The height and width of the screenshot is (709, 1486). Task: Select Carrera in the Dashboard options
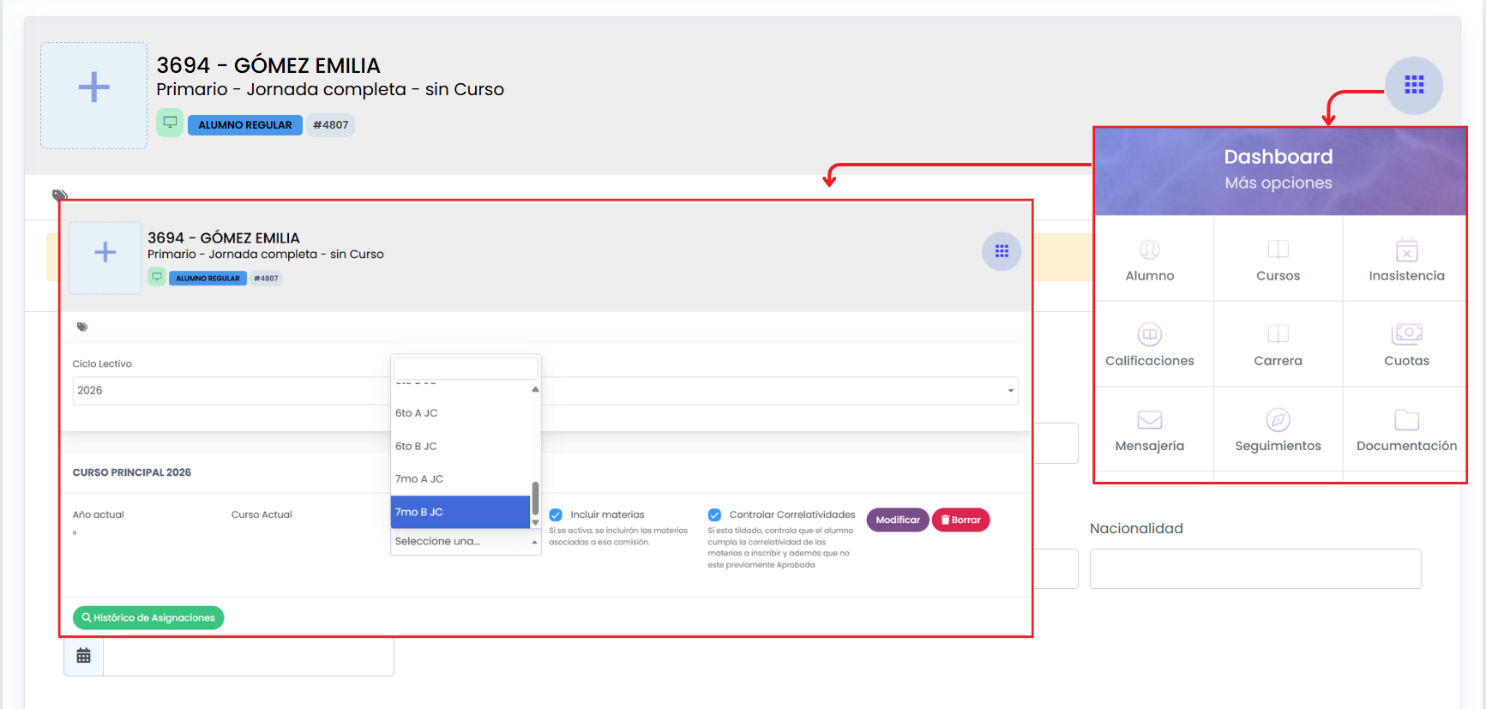[x=1278, y=345]
